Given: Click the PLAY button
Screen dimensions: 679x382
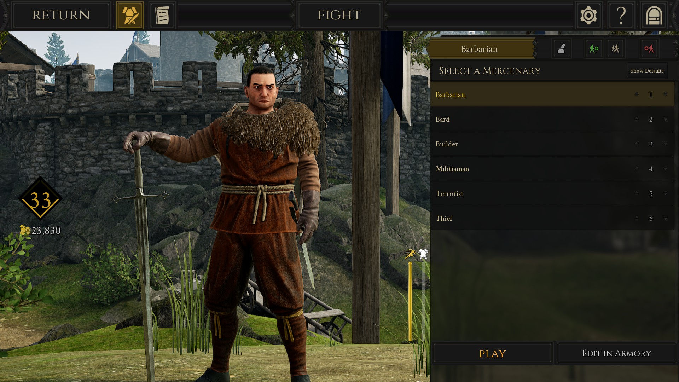Looking at the screenshot, I should tap(492, 353).
